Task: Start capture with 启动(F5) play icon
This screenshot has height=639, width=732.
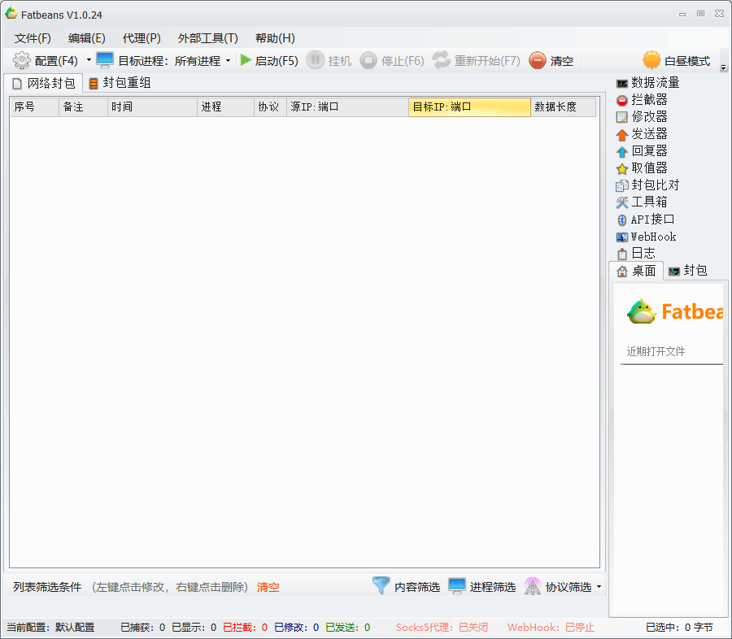Action: tap(246, 60)
